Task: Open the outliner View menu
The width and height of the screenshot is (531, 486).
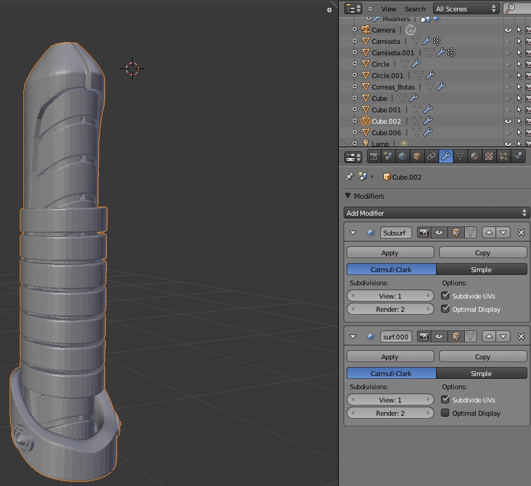Action: [x=389, y=9]
